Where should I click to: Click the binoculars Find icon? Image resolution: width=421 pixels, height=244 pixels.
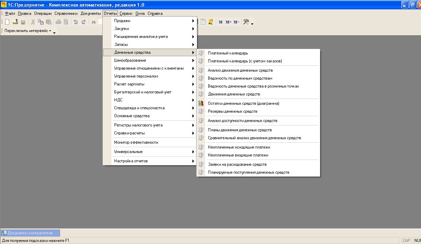tap(93, 22)
